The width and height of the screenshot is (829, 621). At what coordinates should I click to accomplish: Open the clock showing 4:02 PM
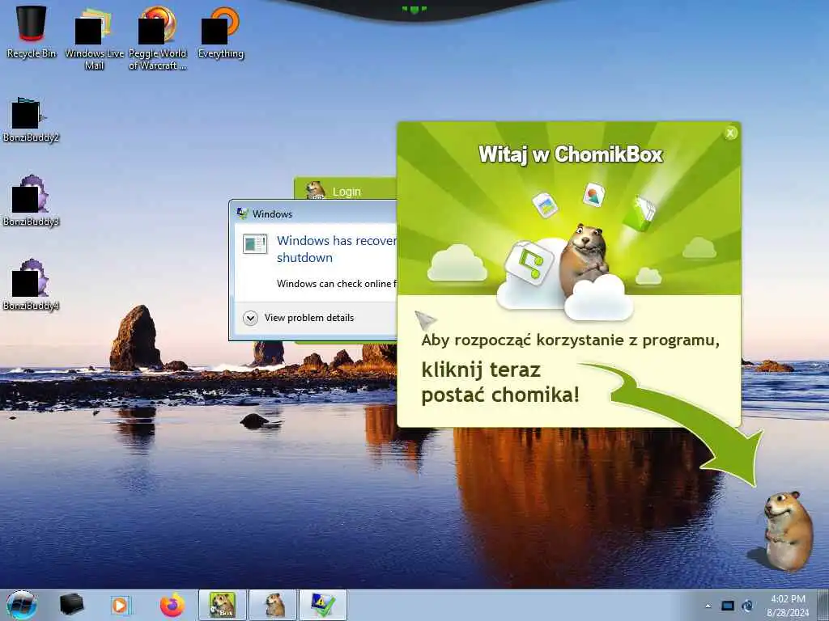pyautogui.click(x=788, y=605)
